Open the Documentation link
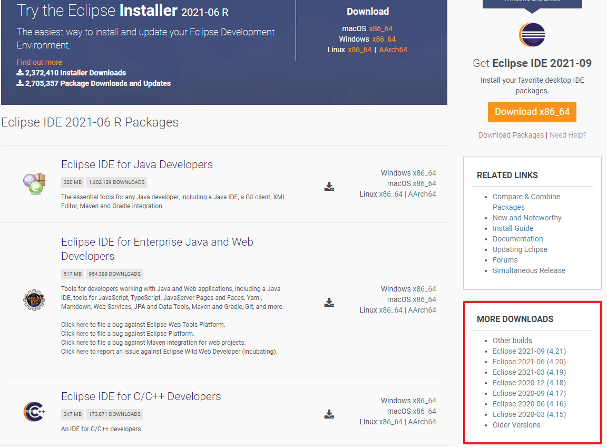This screenshot has width=607, height=447. point(517,239)
